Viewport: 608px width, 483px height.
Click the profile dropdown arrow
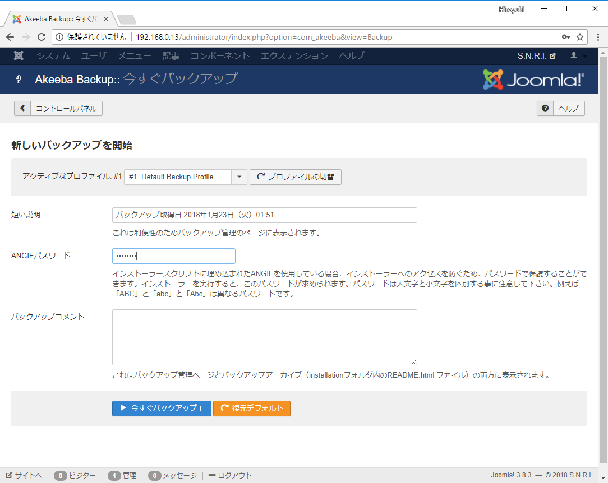pos(239,177)
